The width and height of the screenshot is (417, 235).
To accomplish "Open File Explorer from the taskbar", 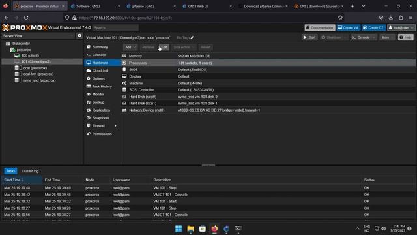I will (x=190, y=228).
